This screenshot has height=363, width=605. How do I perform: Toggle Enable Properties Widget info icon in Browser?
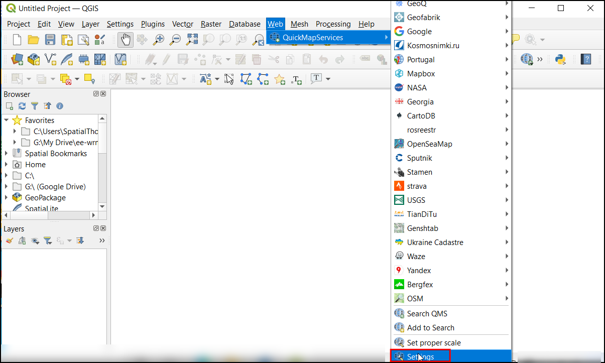tap(60, 106)
